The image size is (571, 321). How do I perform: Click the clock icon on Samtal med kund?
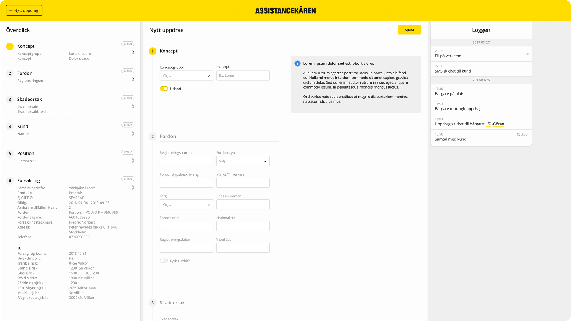click(x=518, y=134)
